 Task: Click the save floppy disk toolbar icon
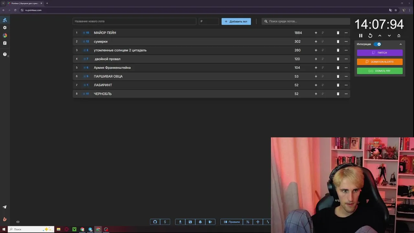pyautogui.click(x=190, y=222)
